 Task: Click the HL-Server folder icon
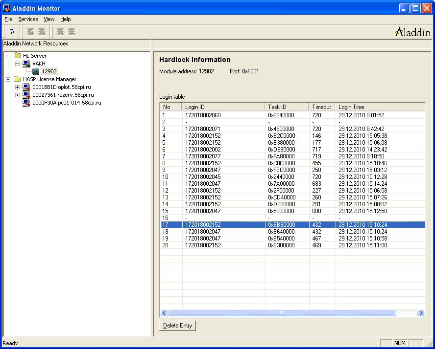tap(17, 56)
